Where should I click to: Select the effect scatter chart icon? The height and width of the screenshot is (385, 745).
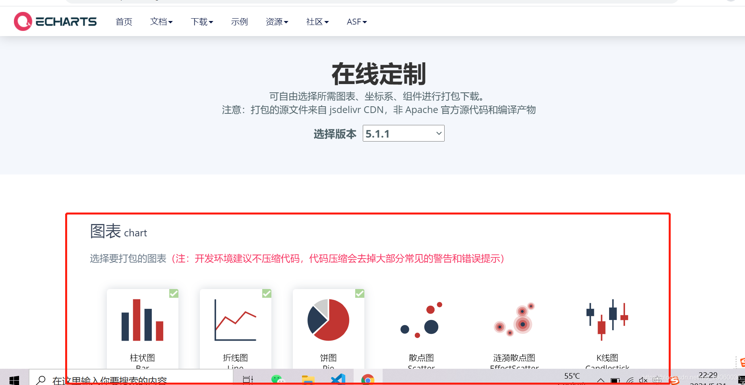pos(514,320)
